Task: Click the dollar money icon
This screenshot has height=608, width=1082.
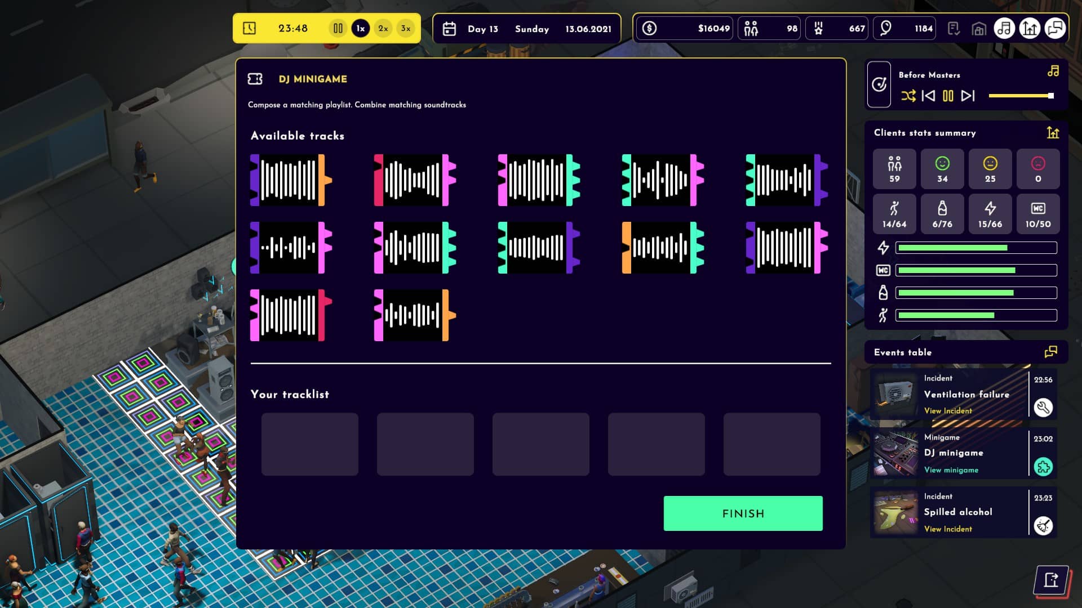Action: click(649, 28)
